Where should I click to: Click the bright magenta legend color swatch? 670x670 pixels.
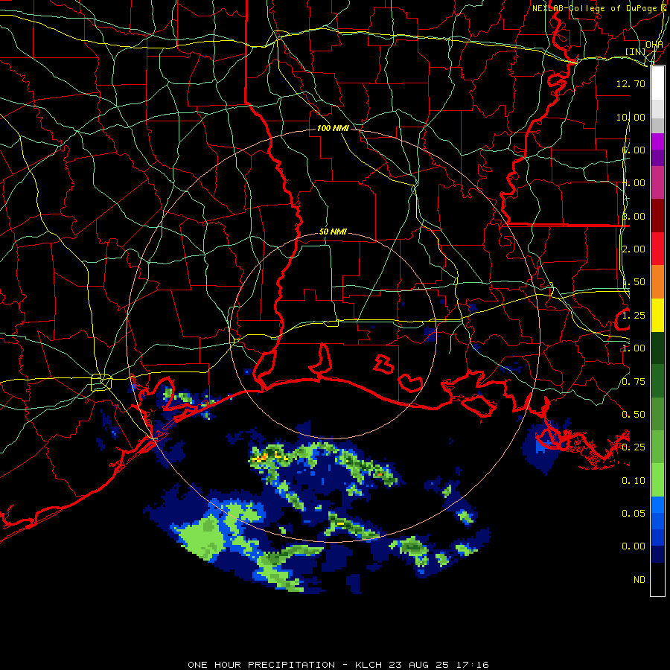tap(657, 141)
